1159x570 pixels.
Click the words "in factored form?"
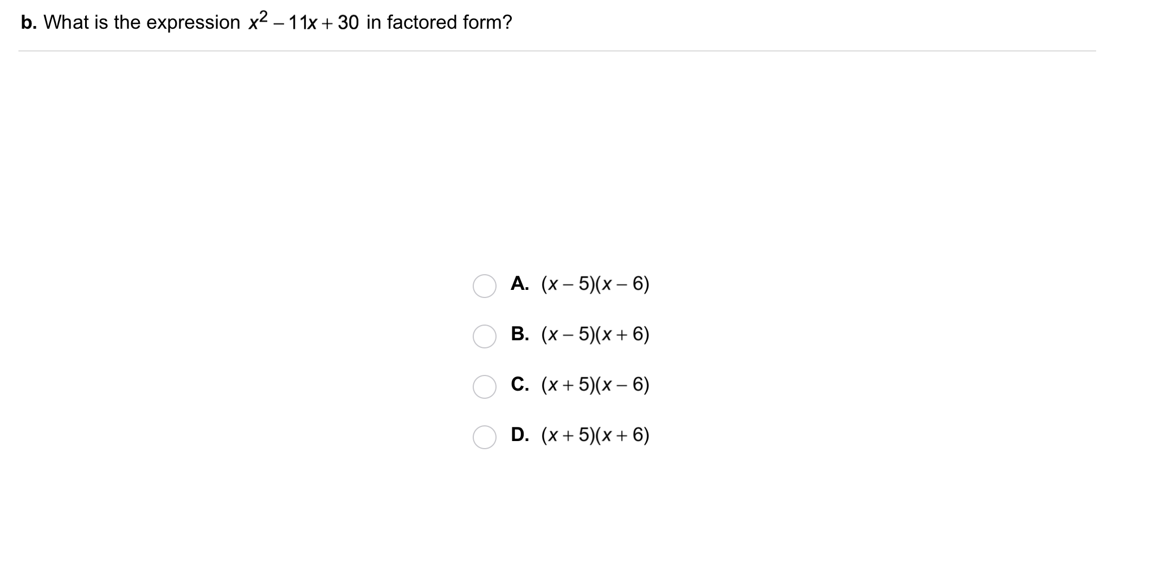point(439,22)
